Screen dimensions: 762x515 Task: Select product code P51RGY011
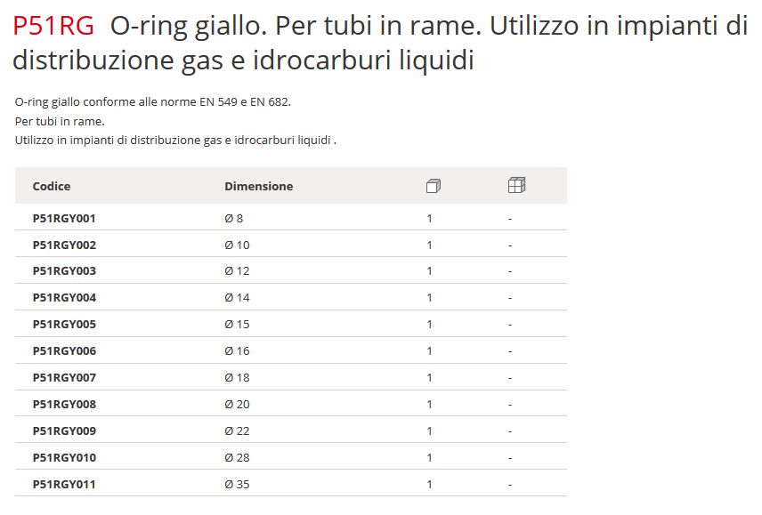[x=64, y=485]
